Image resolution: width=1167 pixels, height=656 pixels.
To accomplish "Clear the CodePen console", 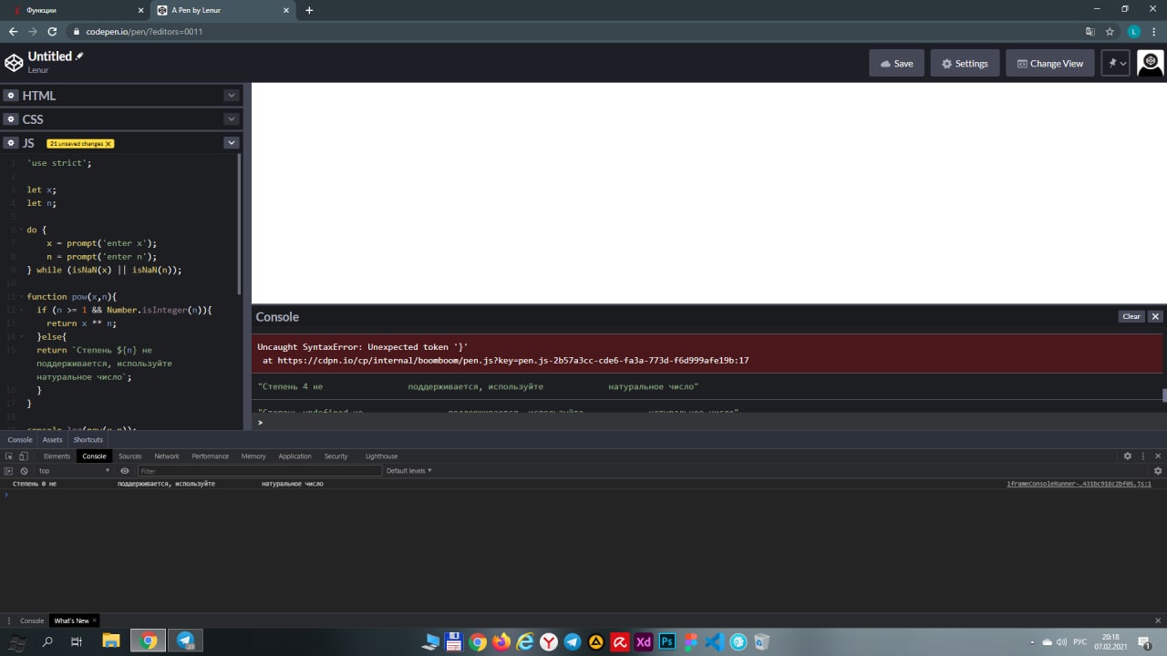I will click(x=1131, y=316).
